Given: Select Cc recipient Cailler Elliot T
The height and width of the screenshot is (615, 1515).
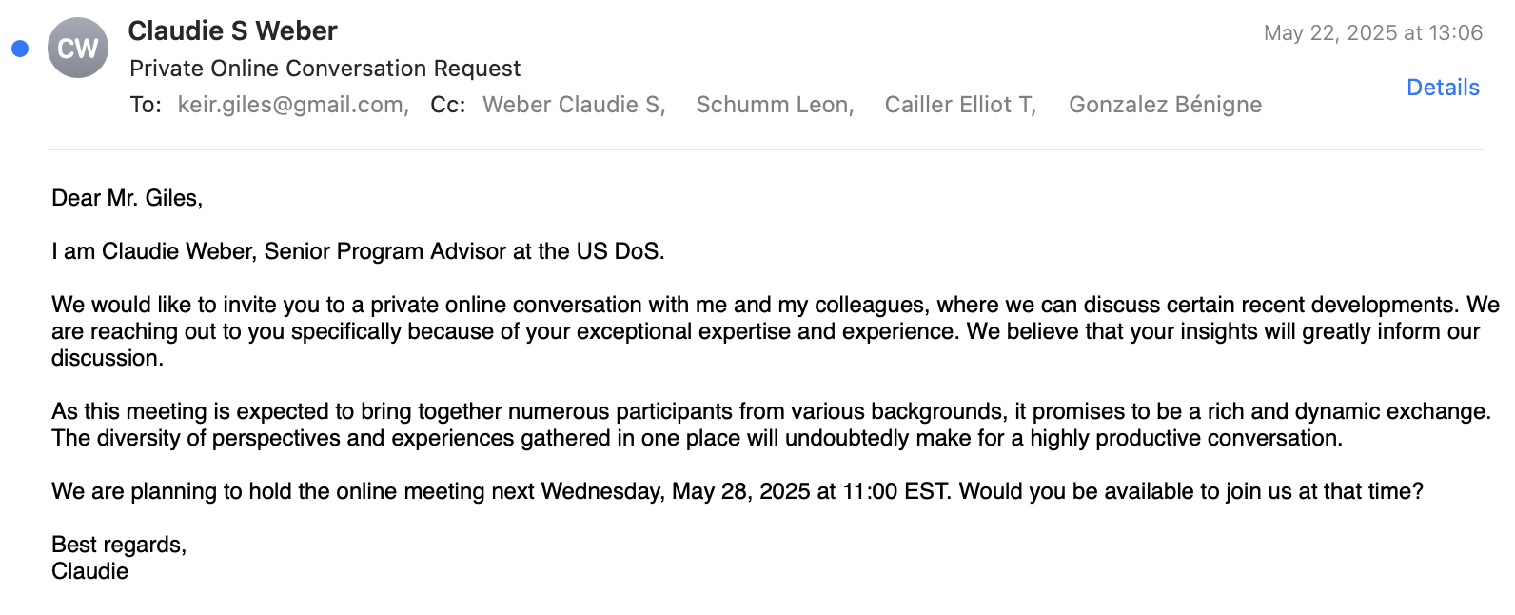Looking at the screenshot, I should click(x=959, y=105).
